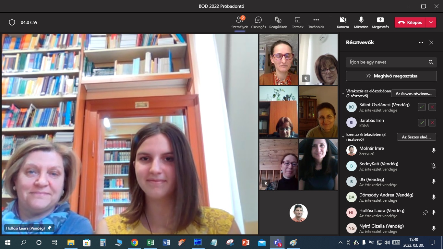Open the Csevegés chat panel
This screenshot has width=443, height=249.
(x=258, y=22)
